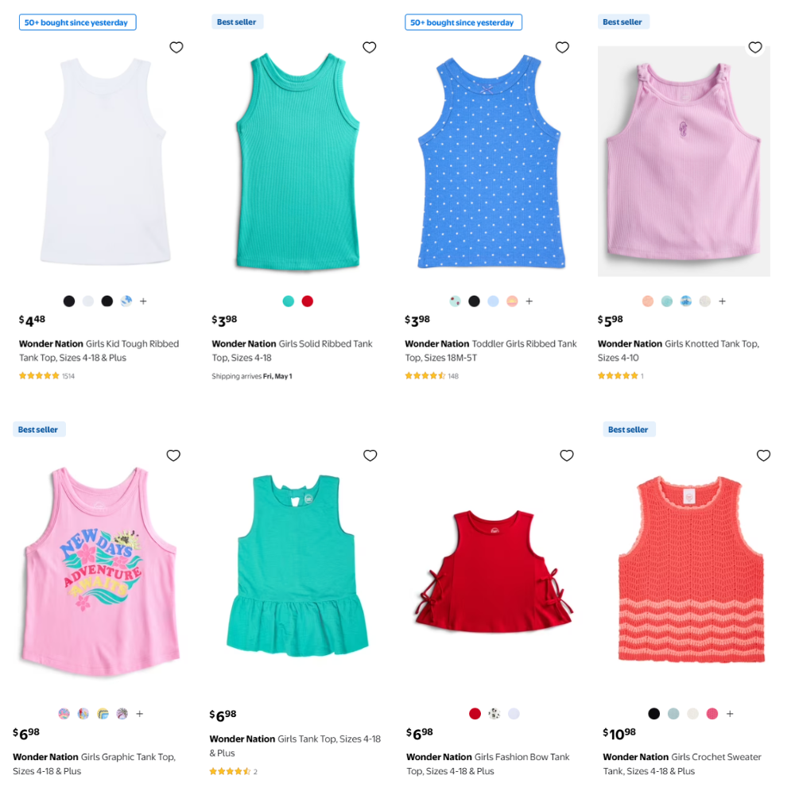Favorite the white Kid Tough Ribbed Tank
The image size is (795, 795).
(176, 48)
